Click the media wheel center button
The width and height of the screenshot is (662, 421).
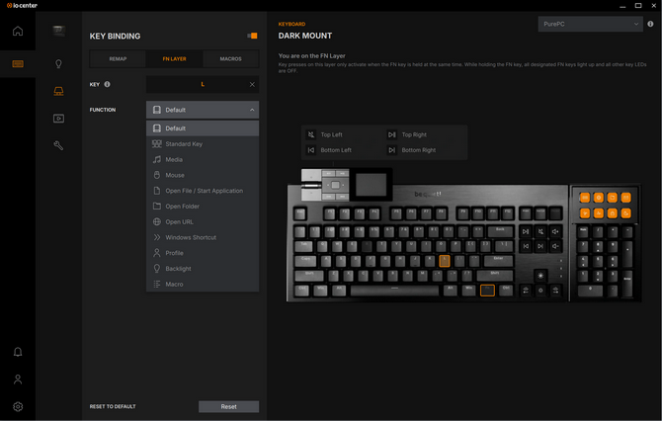(x=335, y=185)
